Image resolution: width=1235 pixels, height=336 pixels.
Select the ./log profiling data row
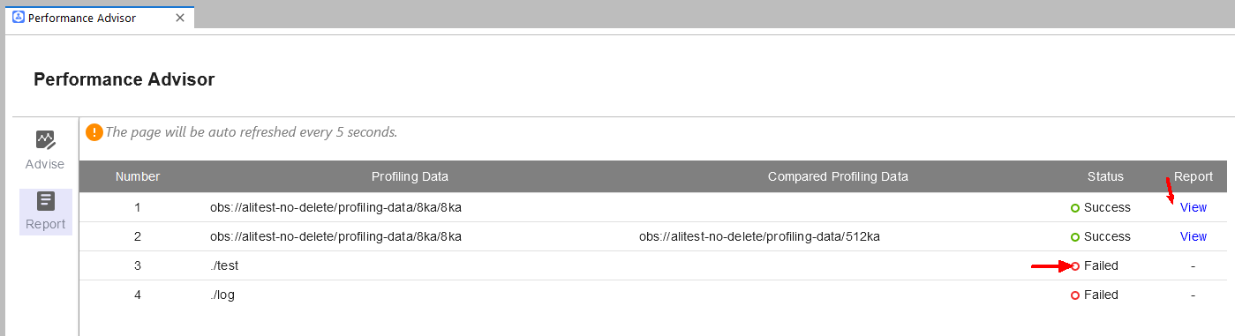coord(652,295)
